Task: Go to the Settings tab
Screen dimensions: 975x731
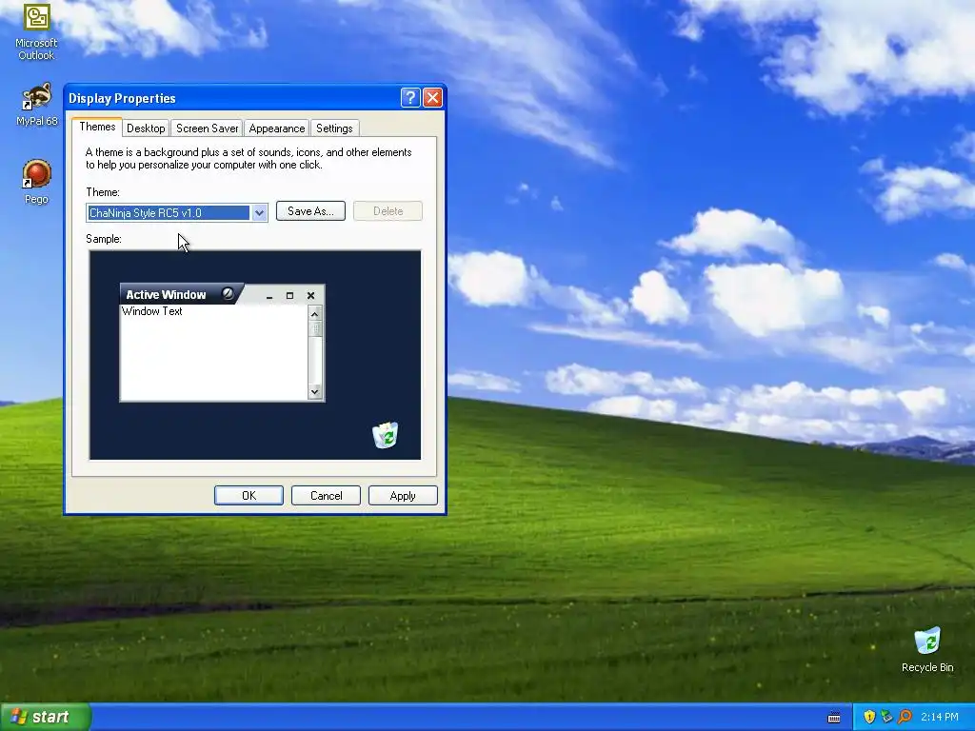Action: coord(334,128)
